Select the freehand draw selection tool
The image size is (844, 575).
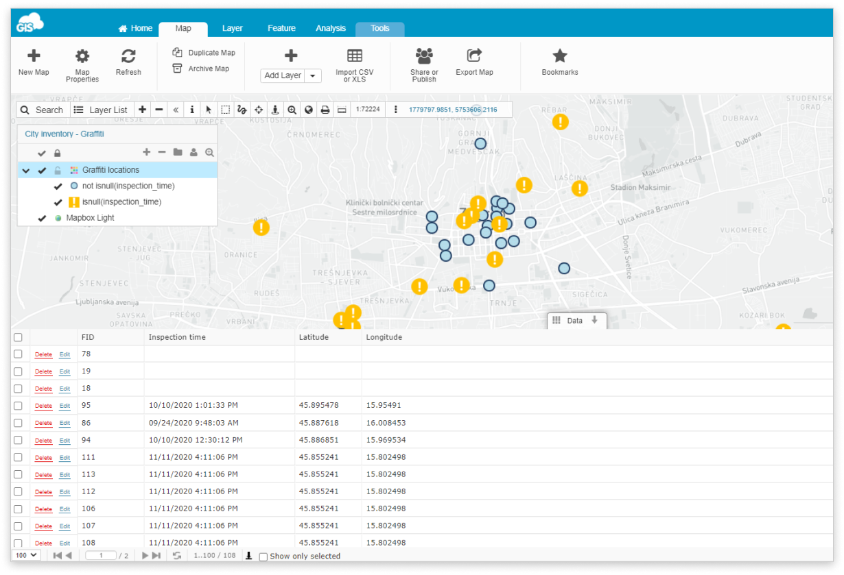point(242,110)
